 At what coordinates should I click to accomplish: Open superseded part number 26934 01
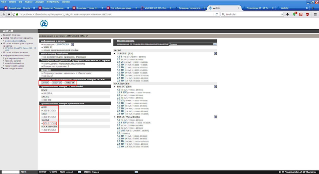[x=56, y=83]
